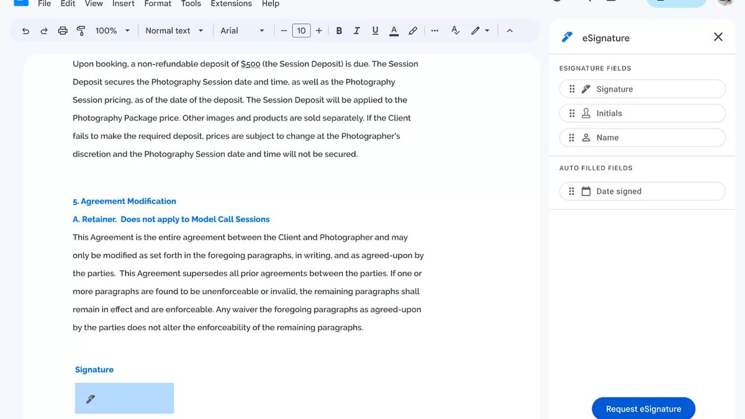
Task: Click the Undo icon
Action: pyautogui.click(x=25, y=30)
